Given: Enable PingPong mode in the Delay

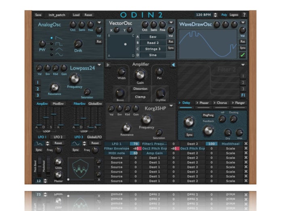Looking at the screenshot, I should click(x=208, y=115).
